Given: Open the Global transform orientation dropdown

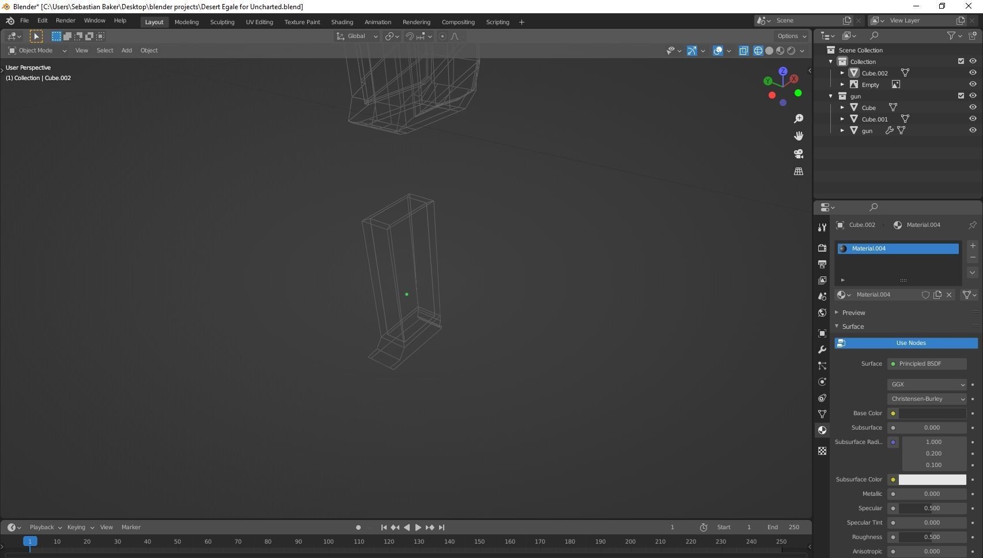Looking at the screenshot, I should click(357, 36).
